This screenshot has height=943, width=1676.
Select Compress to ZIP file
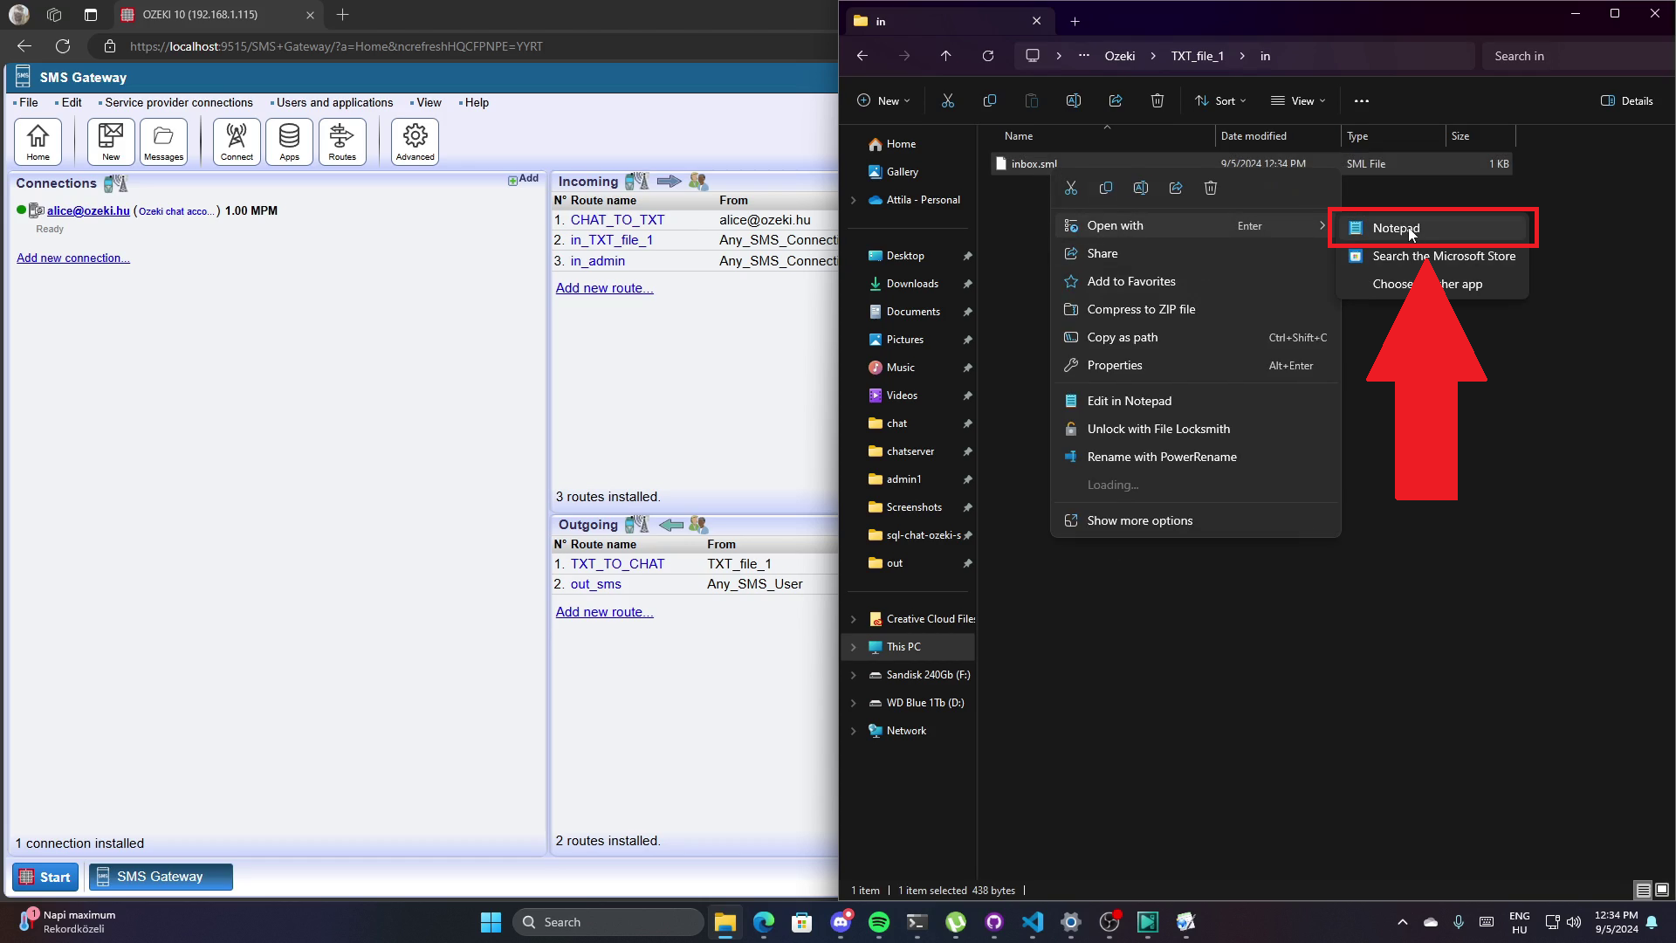tap(1196, 309)
